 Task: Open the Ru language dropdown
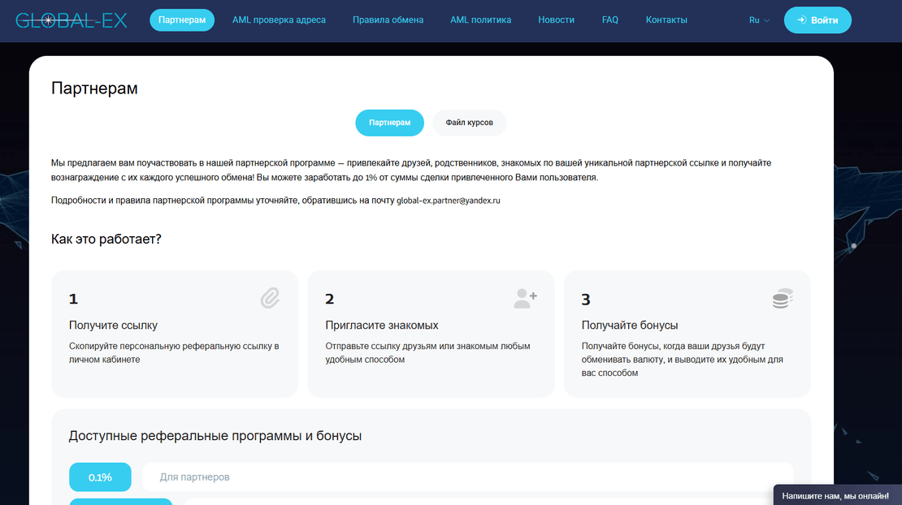759,20
